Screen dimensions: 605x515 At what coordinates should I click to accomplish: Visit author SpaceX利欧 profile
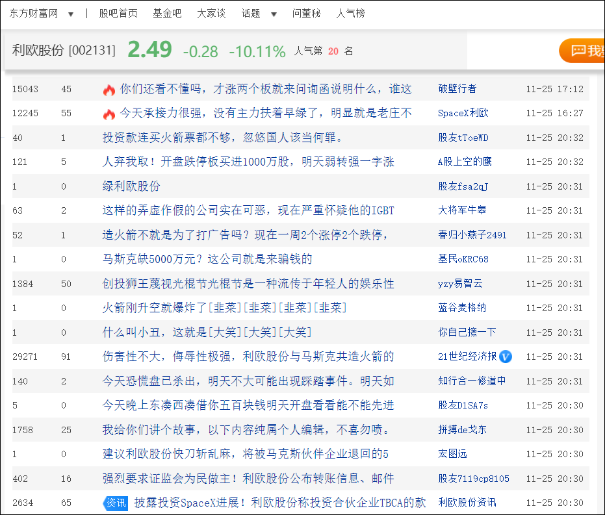[463, 113]
